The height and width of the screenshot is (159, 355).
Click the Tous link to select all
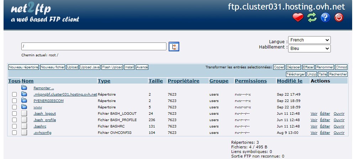14,81
